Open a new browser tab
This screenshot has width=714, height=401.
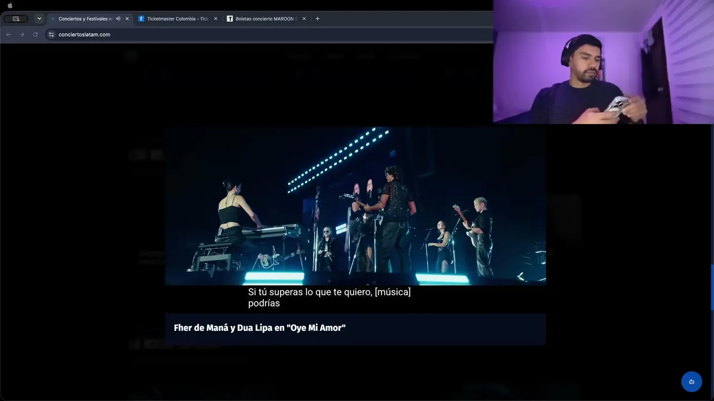317,18
